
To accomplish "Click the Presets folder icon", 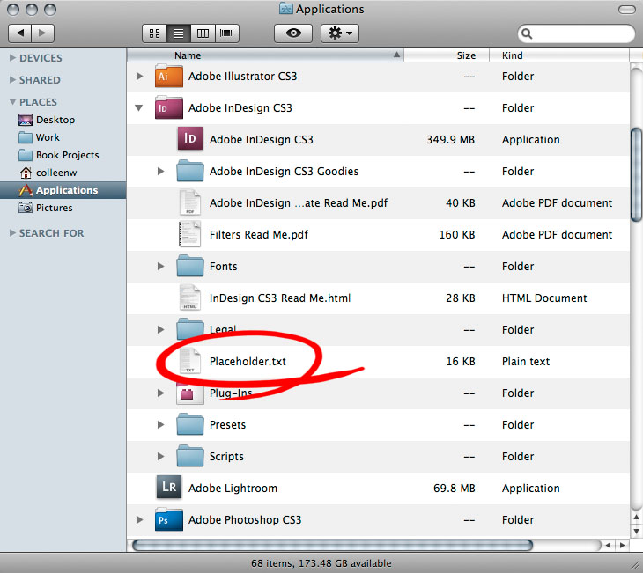I will click(190, 424).
